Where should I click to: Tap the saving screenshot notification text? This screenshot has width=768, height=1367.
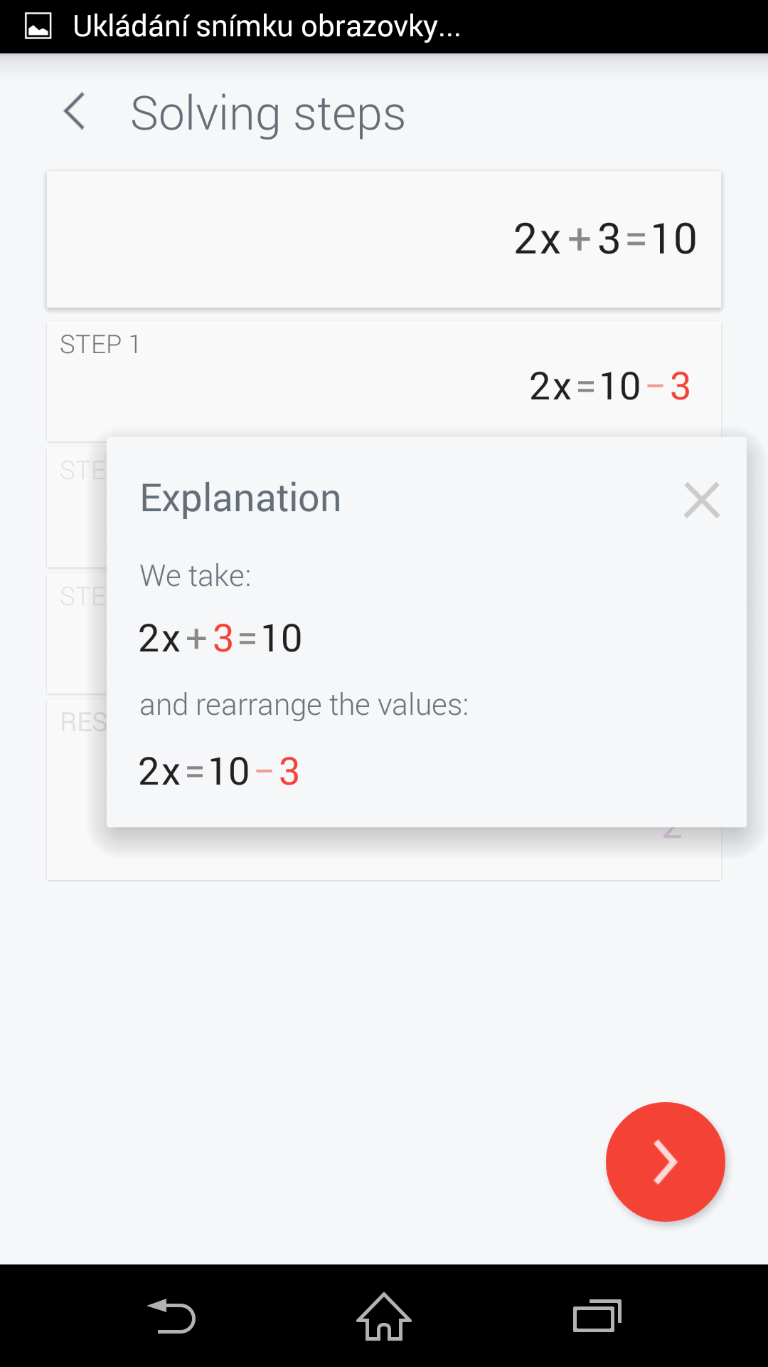click(267, 26)
